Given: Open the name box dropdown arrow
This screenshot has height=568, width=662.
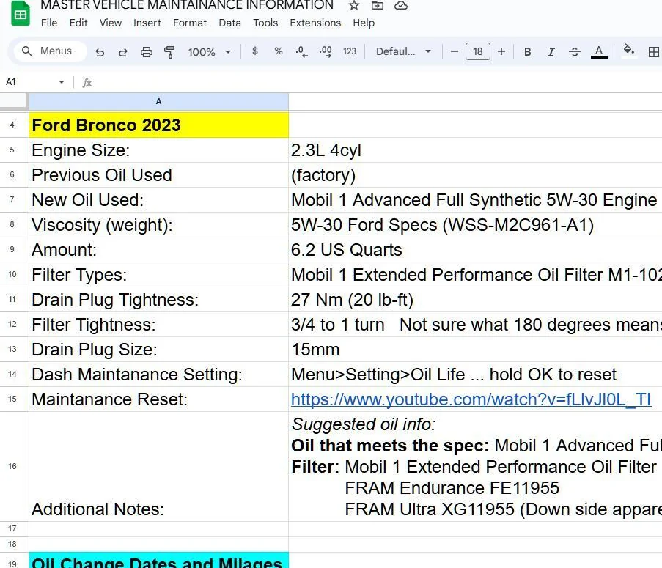Looking at the screenshot, I should pos(62,82).
